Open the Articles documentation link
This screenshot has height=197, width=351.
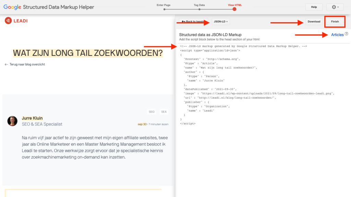click(x=337, y=35)
